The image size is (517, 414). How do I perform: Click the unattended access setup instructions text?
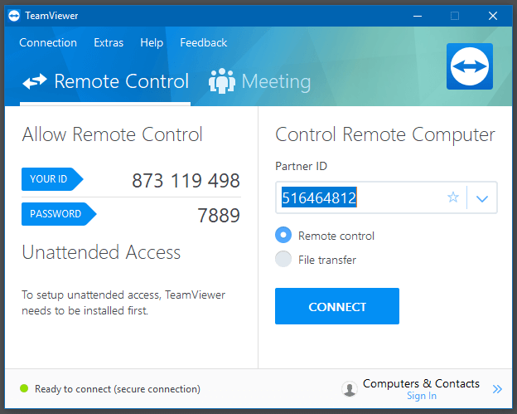point(123,303)
